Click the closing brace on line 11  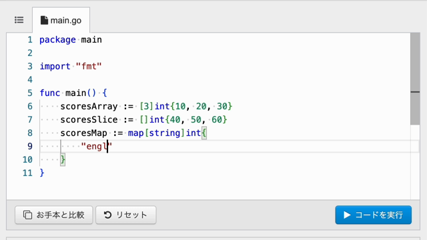(x=42, y=173)
